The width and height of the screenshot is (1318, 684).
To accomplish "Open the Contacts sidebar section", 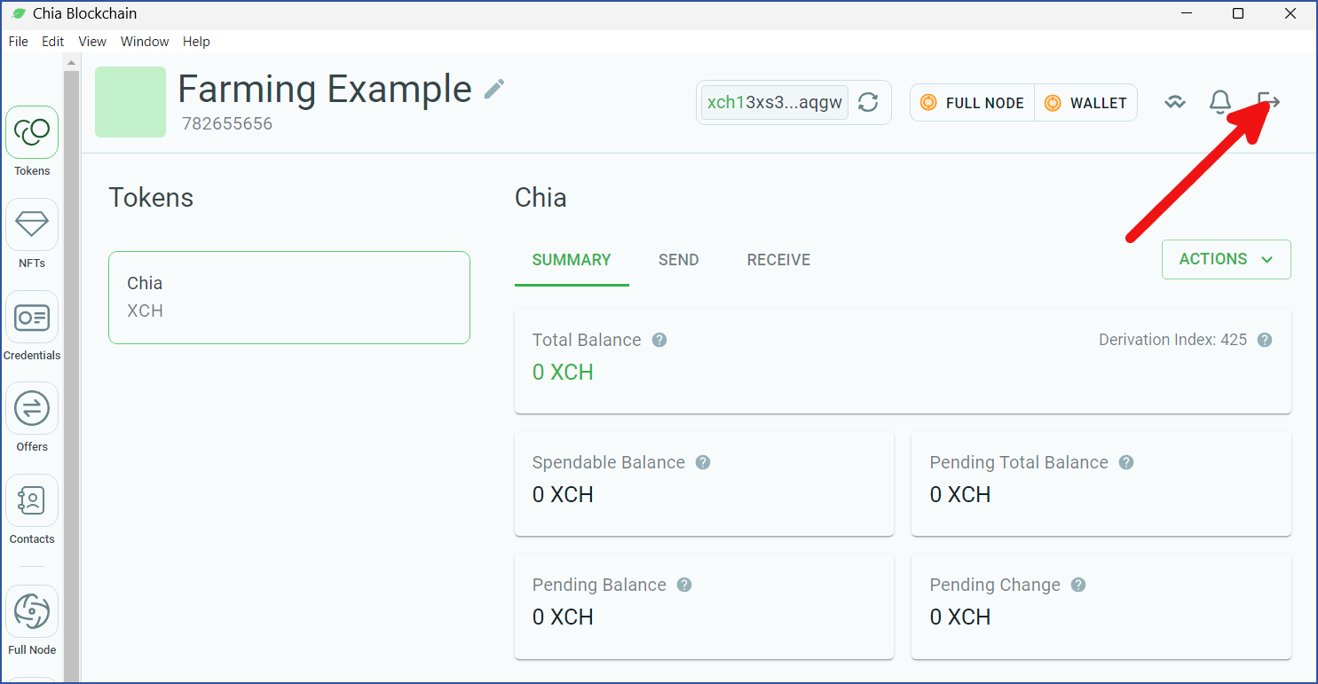I will 32,500.
